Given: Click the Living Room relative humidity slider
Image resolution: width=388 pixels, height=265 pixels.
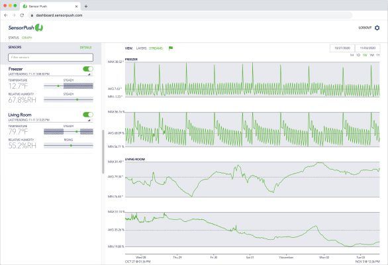Looking at the screenshot, I should [x=69, y=145].
